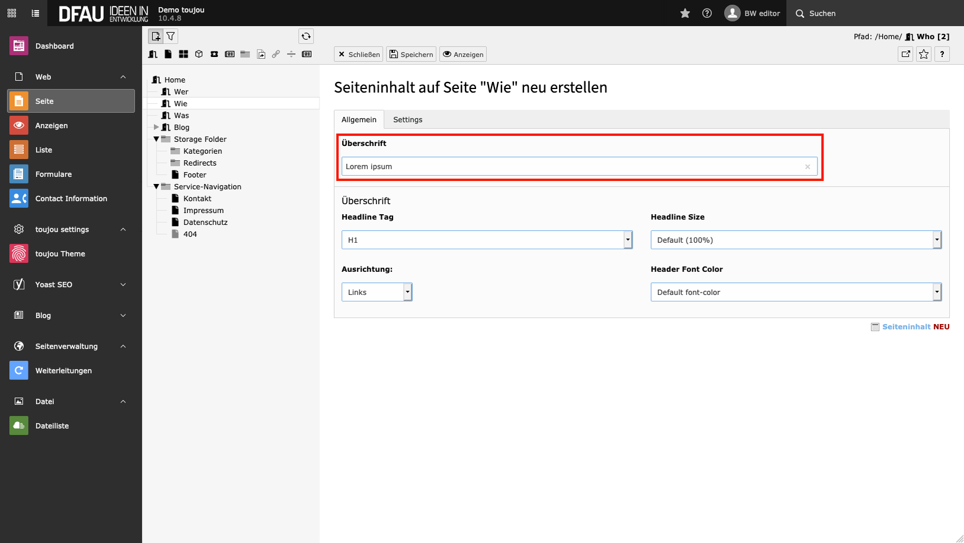Click the Speichern button
This screenshot has width=964, height=543.
pyautogui.click(x=411, y=54)
